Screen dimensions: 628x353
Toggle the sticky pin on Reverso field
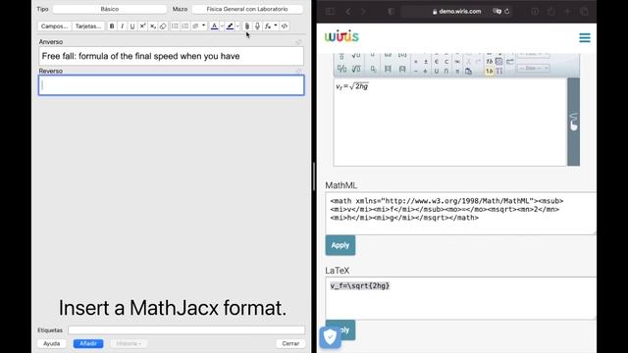(x=298, y=72)
